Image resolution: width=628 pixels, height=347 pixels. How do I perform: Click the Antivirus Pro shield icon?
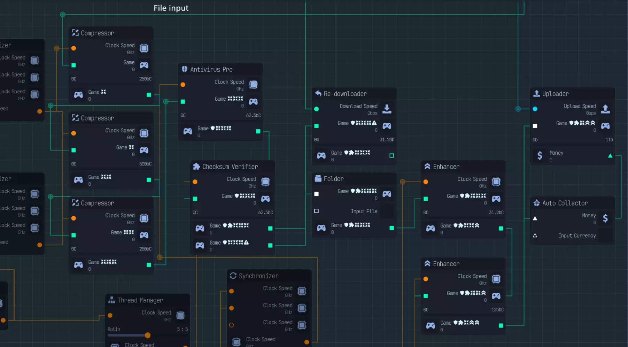click(x=185, y=69)
